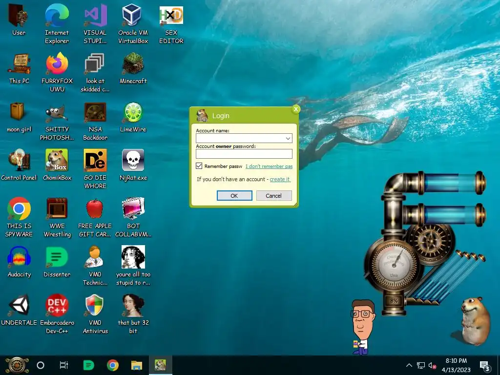Open File Explorer from the taskbar

coord(137,365)
